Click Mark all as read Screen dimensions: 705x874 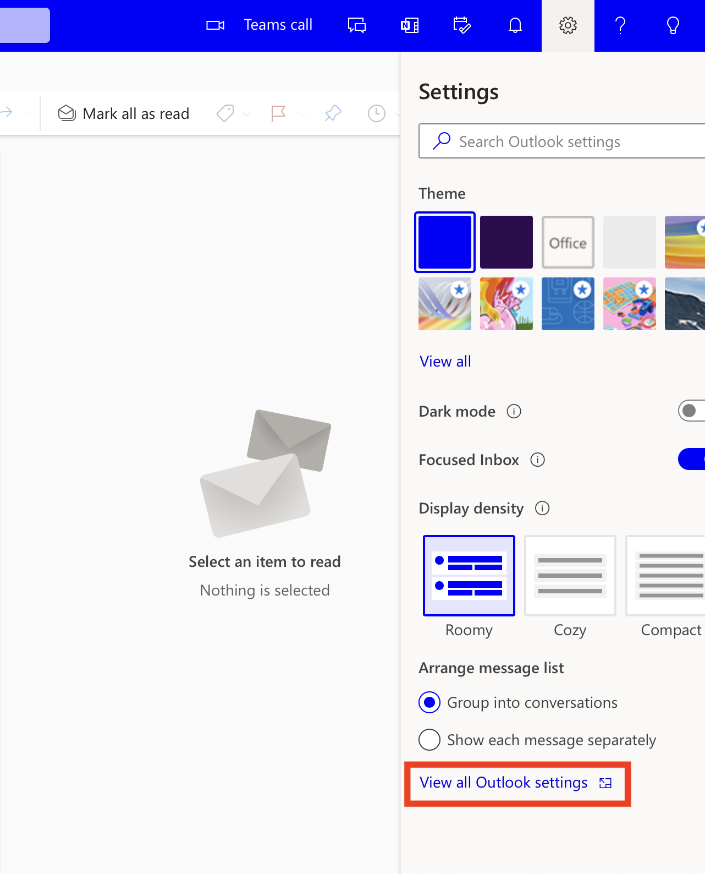(124, 113)
